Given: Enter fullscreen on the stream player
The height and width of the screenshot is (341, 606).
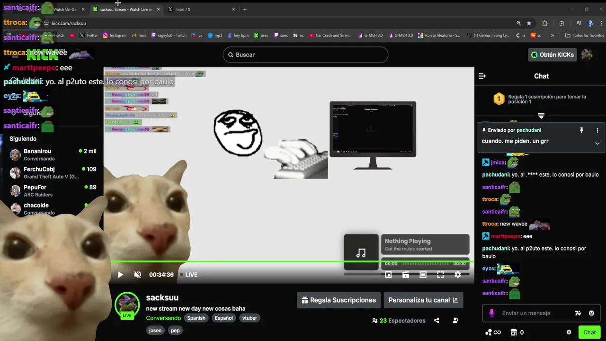Looking at the screenshot, I should click(x=440, y=275).
